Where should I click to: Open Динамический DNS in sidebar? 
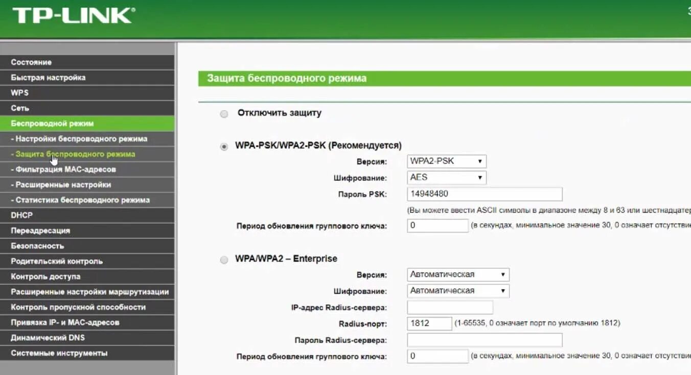pyautogui.click(x=87, y=338)
